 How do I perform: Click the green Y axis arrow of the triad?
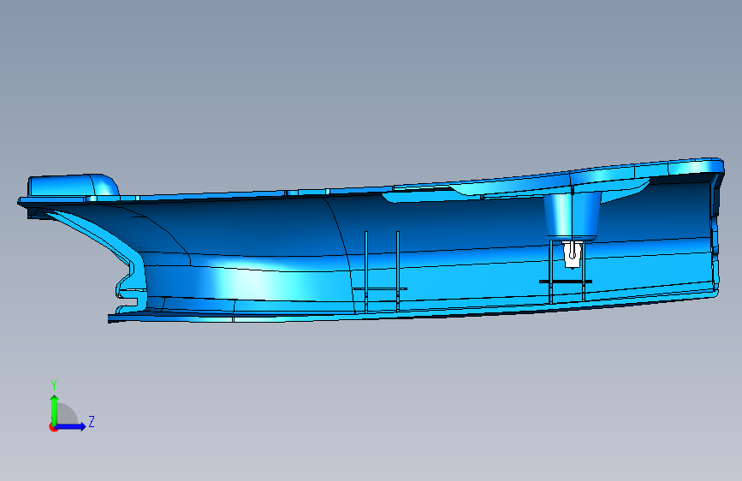click(x=54, y=409)
